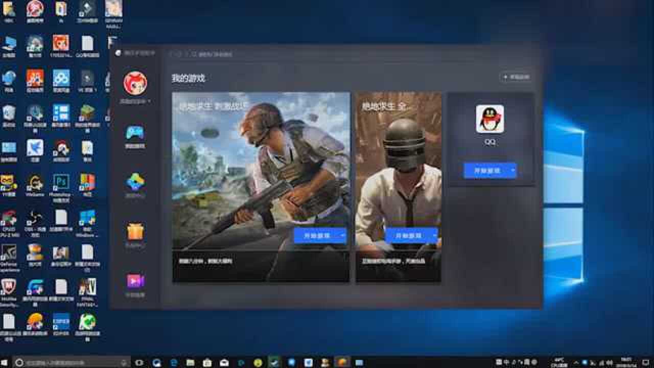Launch QQ with its blue start button
The image size is (654, 368).
pyautogui.click(x=487, y=171)
